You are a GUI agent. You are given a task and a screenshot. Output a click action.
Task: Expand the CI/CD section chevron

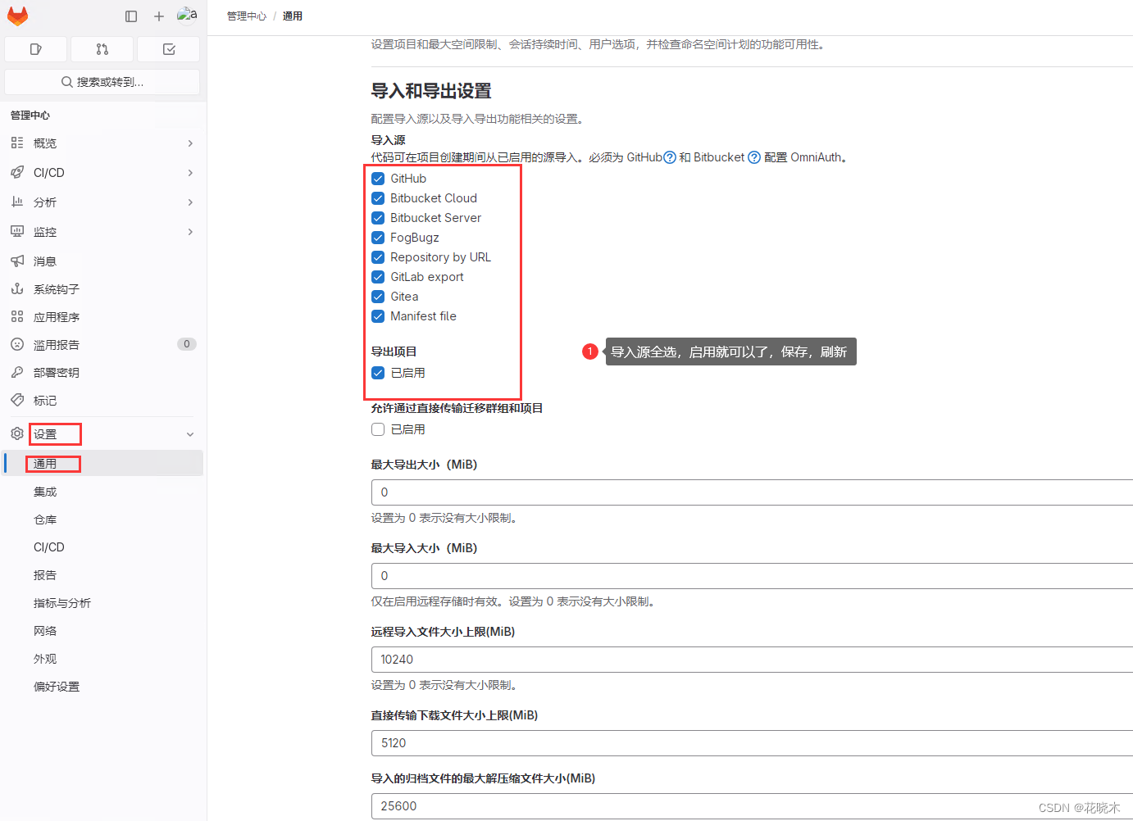190,173
